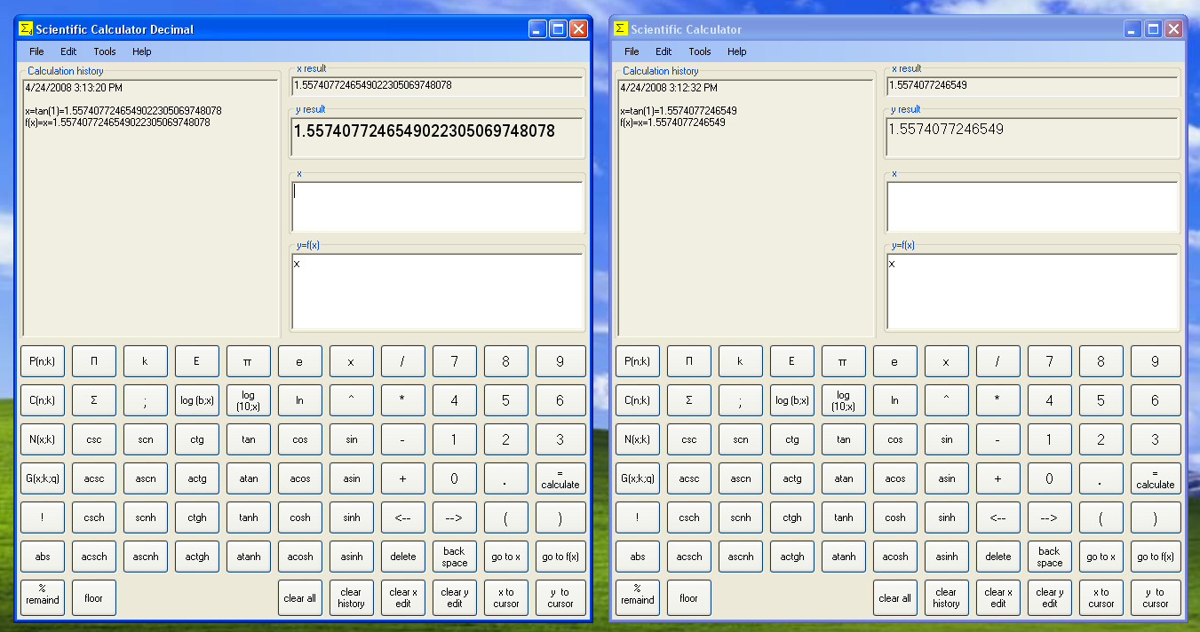This screenshot has height=632, width=1200.
Task: Click y to cursor button in right calculator
Action: [x=1156, y=598]
